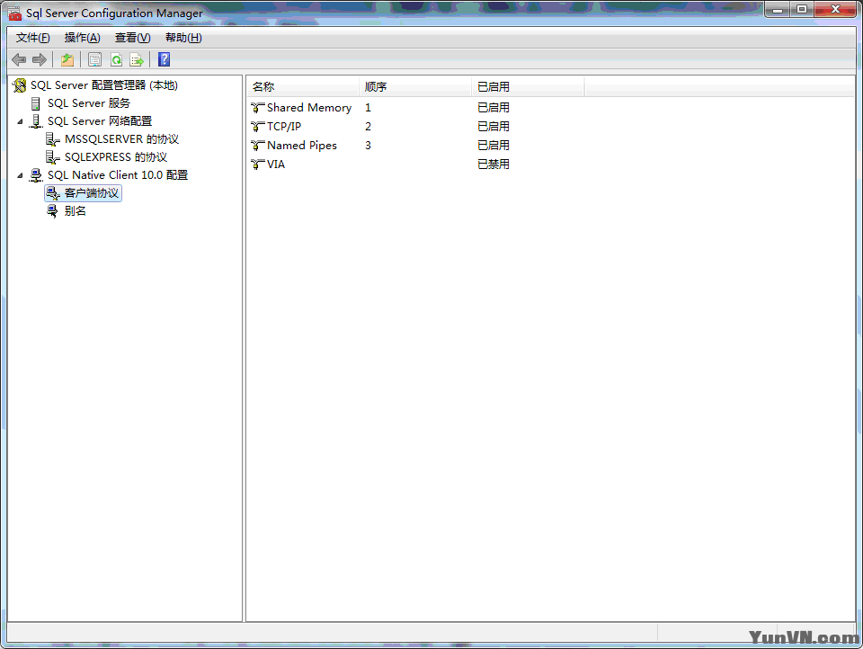Click 已启用 status in TCP/IP row

tap(494, 127)
